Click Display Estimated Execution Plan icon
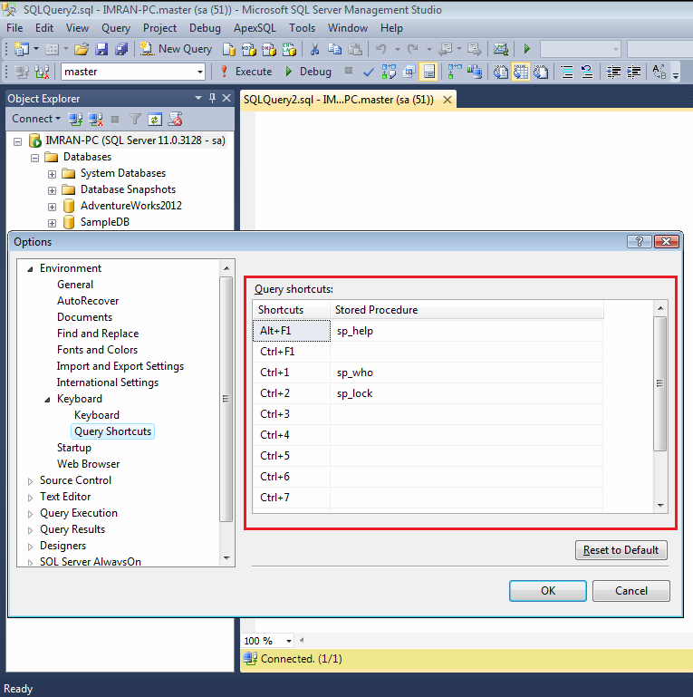Image resolution: width=693 pixels, height=697 pixels. click(389, 72)
